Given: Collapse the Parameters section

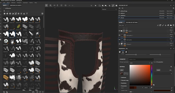Looking at the screenshot, I should tap(120, 86).
